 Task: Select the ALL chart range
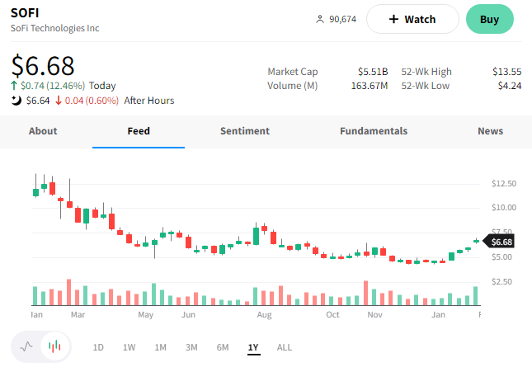[285, 347]
